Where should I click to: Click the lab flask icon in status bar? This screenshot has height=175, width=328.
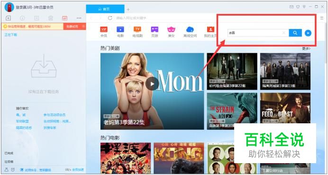click(x=6, y=170)
